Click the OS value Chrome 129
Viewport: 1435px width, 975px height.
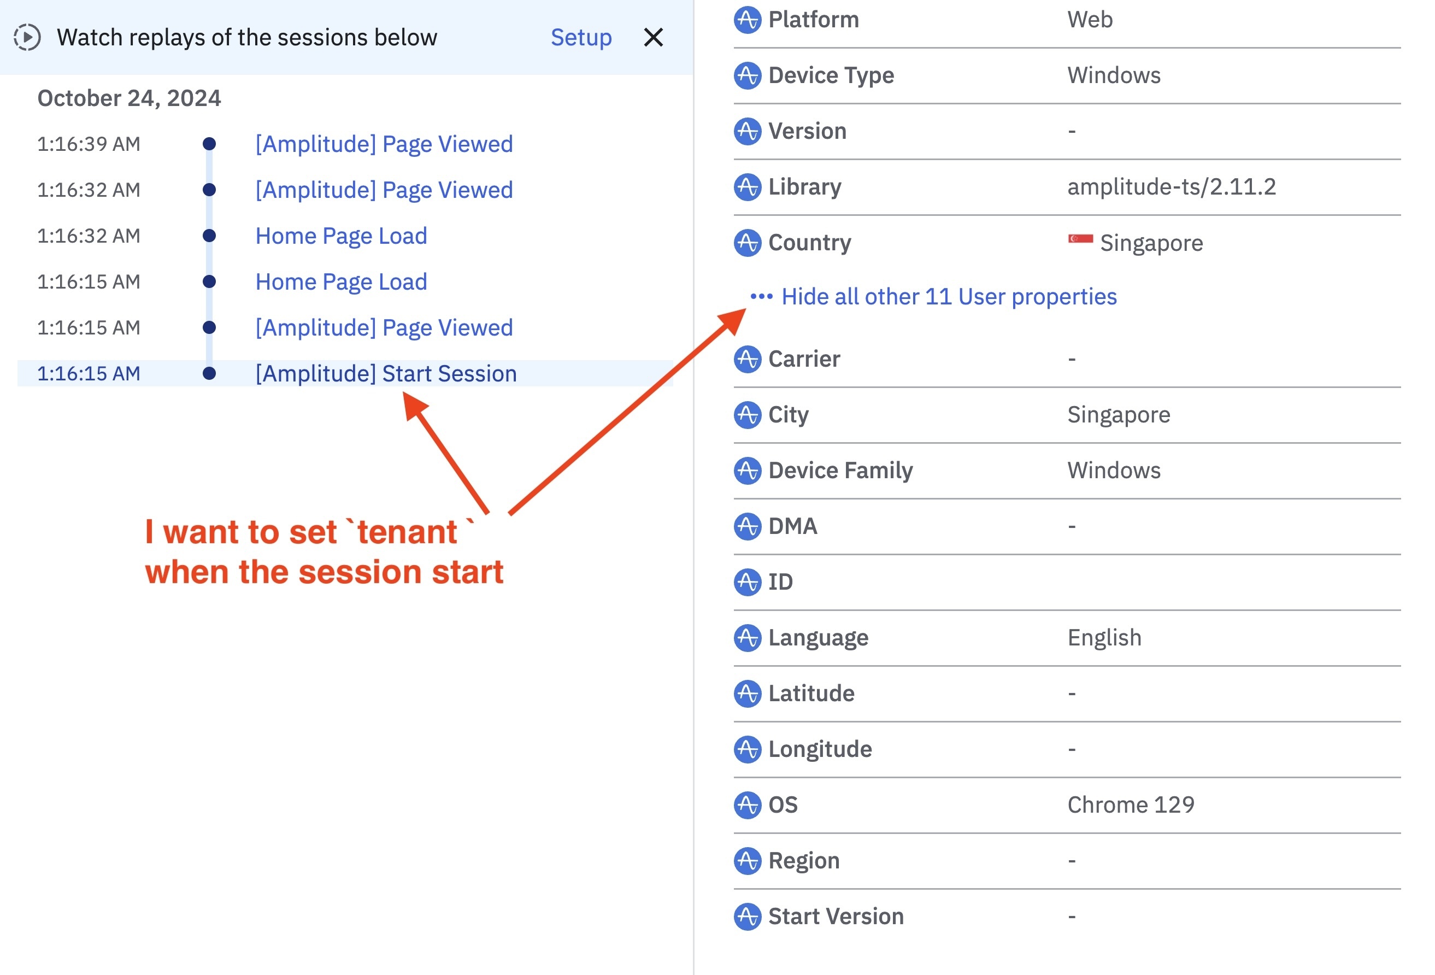tap(1131, 805)
